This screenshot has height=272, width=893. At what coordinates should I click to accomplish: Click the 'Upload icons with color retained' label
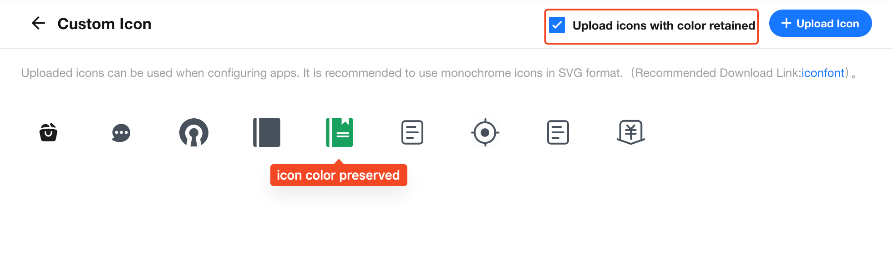click(x=664, y=25)
